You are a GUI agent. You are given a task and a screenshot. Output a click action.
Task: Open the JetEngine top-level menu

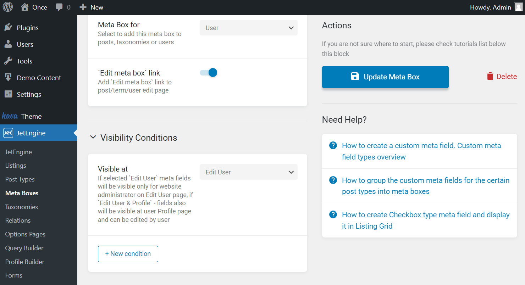click(x=39, y=133)
